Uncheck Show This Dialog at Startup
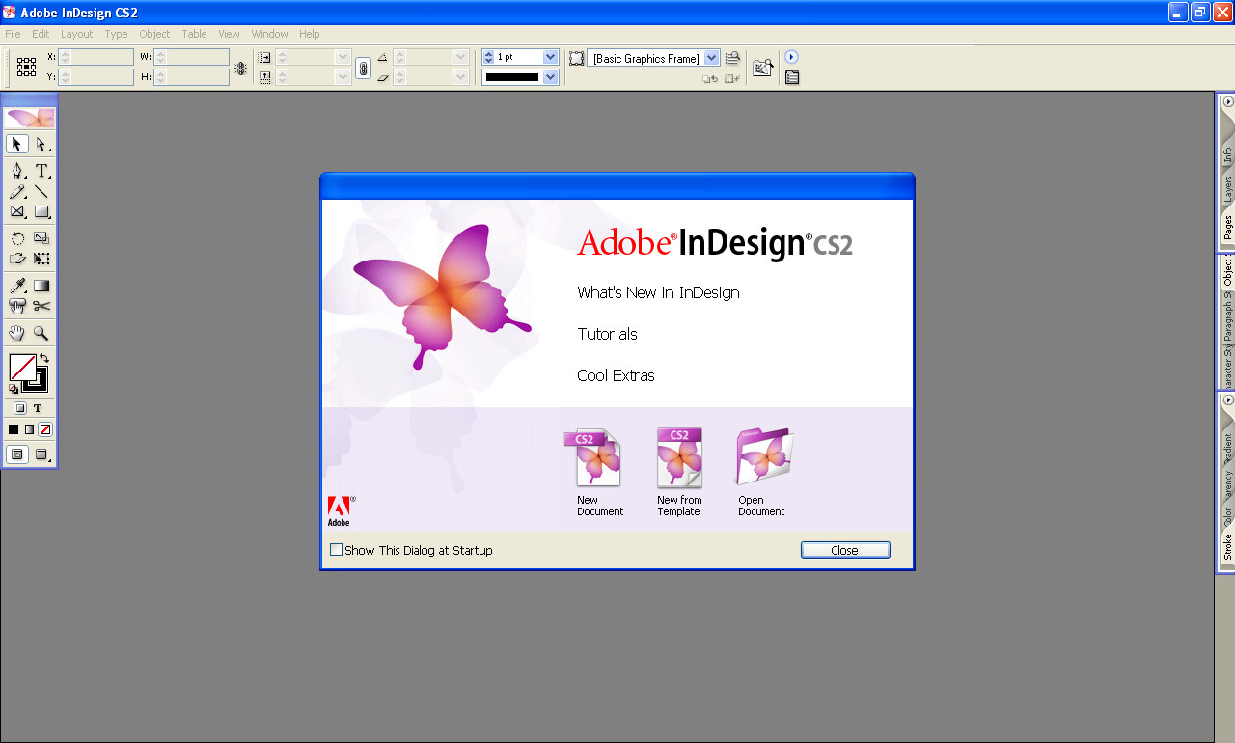The width and height of the screenshot is (1235, 743). pyautogui.click(x=336, y=549)
